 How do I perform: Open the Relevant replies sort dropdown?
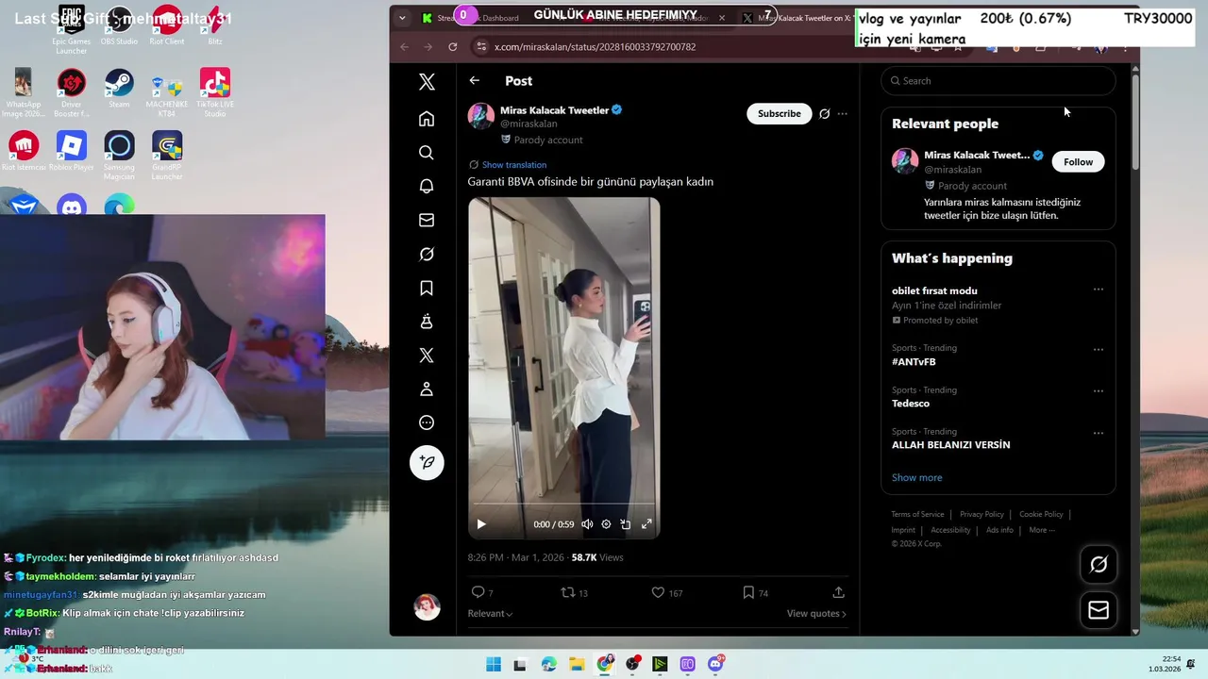coord(490,614)
